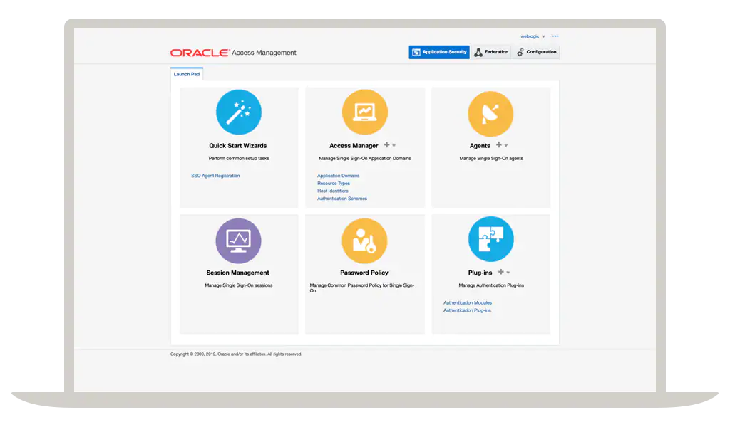
Task: Select the Launch Pad tab
Action: (x=187, y=74)
